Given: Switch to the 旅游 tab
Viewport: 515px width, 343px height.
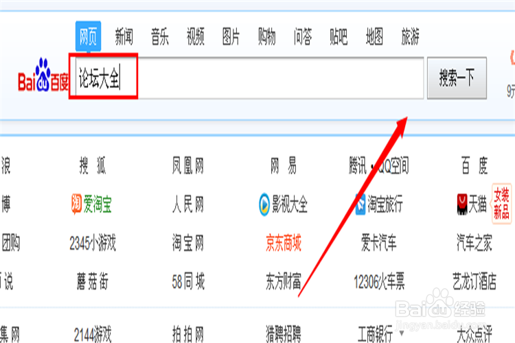Looking at the screenshot, I should pos(410,36).
